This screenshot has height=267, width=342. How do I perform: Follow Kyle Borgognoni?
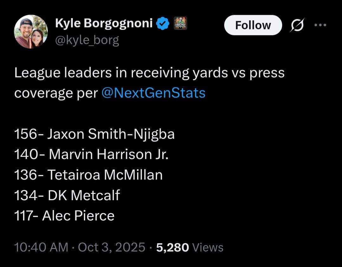pos(253,25)
